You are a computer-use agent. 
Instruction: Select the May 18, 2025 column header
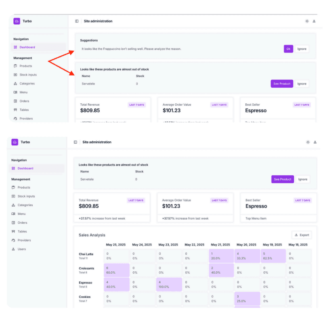coord(298,245)
